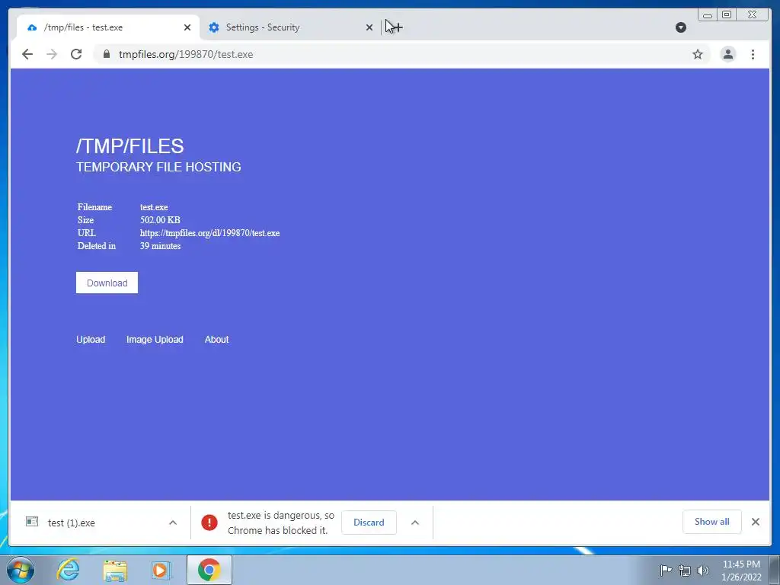The image size is (780, 585).
Task: Click the forward navigation arrow
Action: pyautogui.click(x=52, y=54)
